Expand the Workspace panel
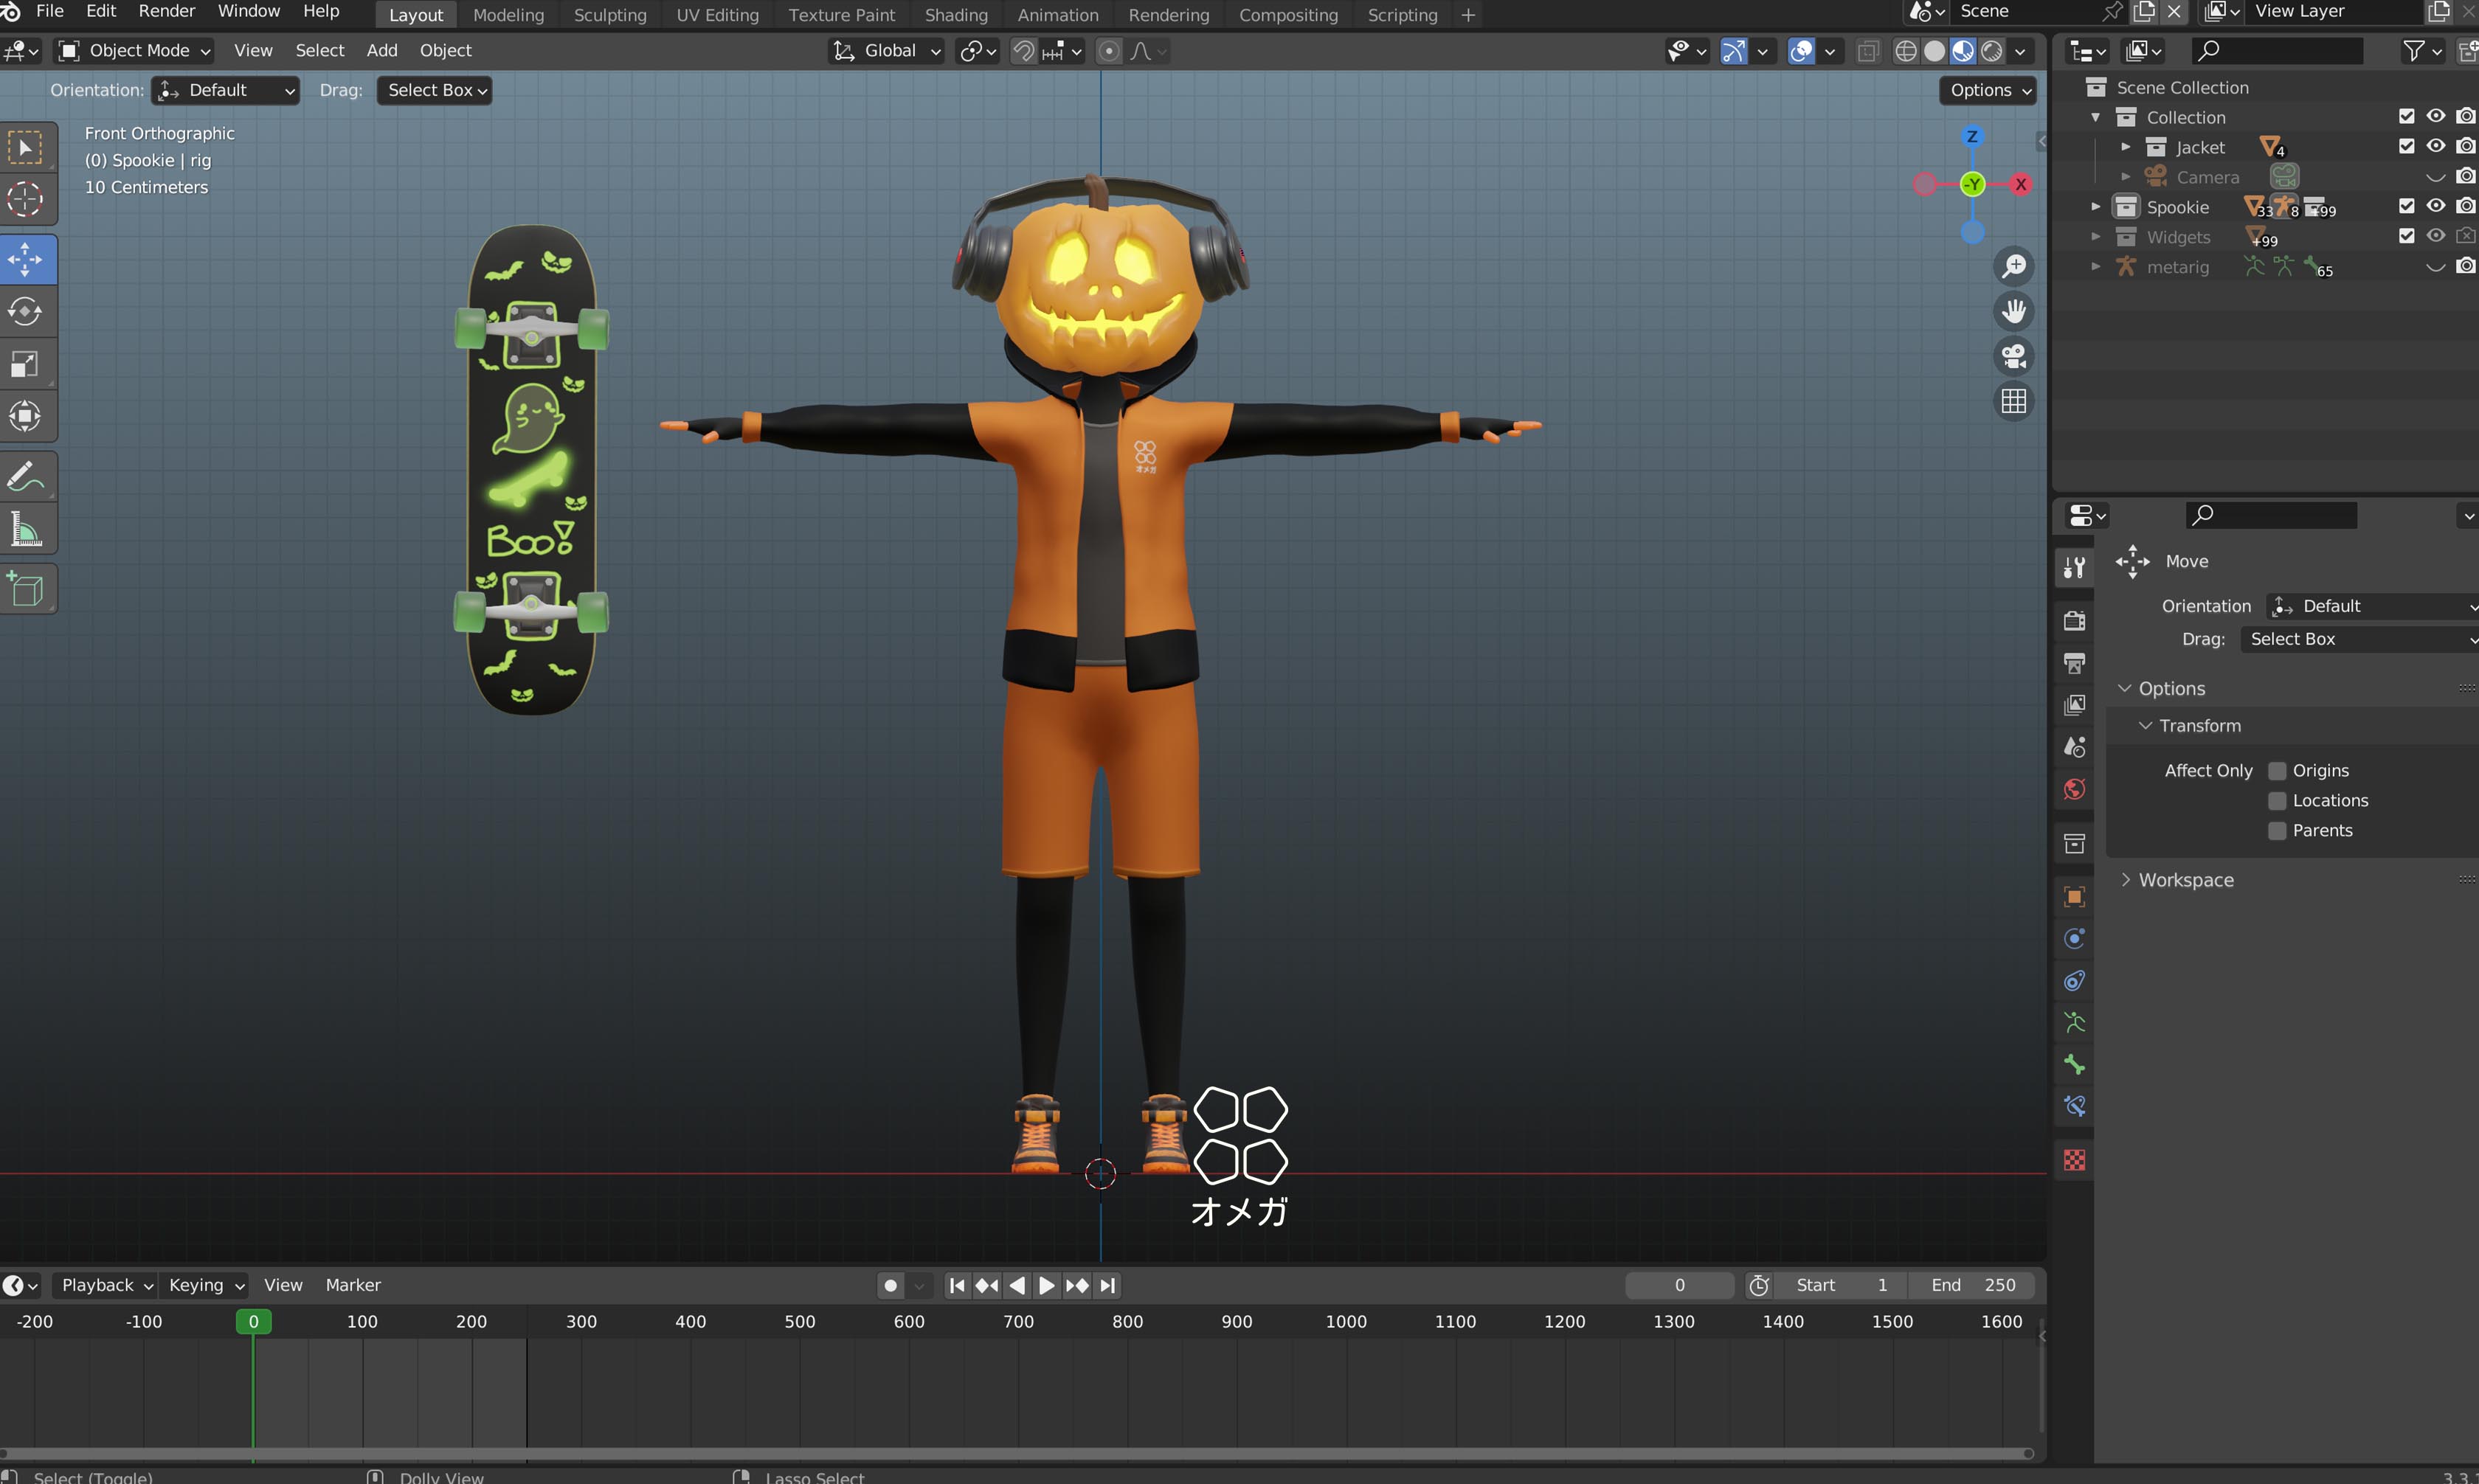 [x=2185, y=880]
